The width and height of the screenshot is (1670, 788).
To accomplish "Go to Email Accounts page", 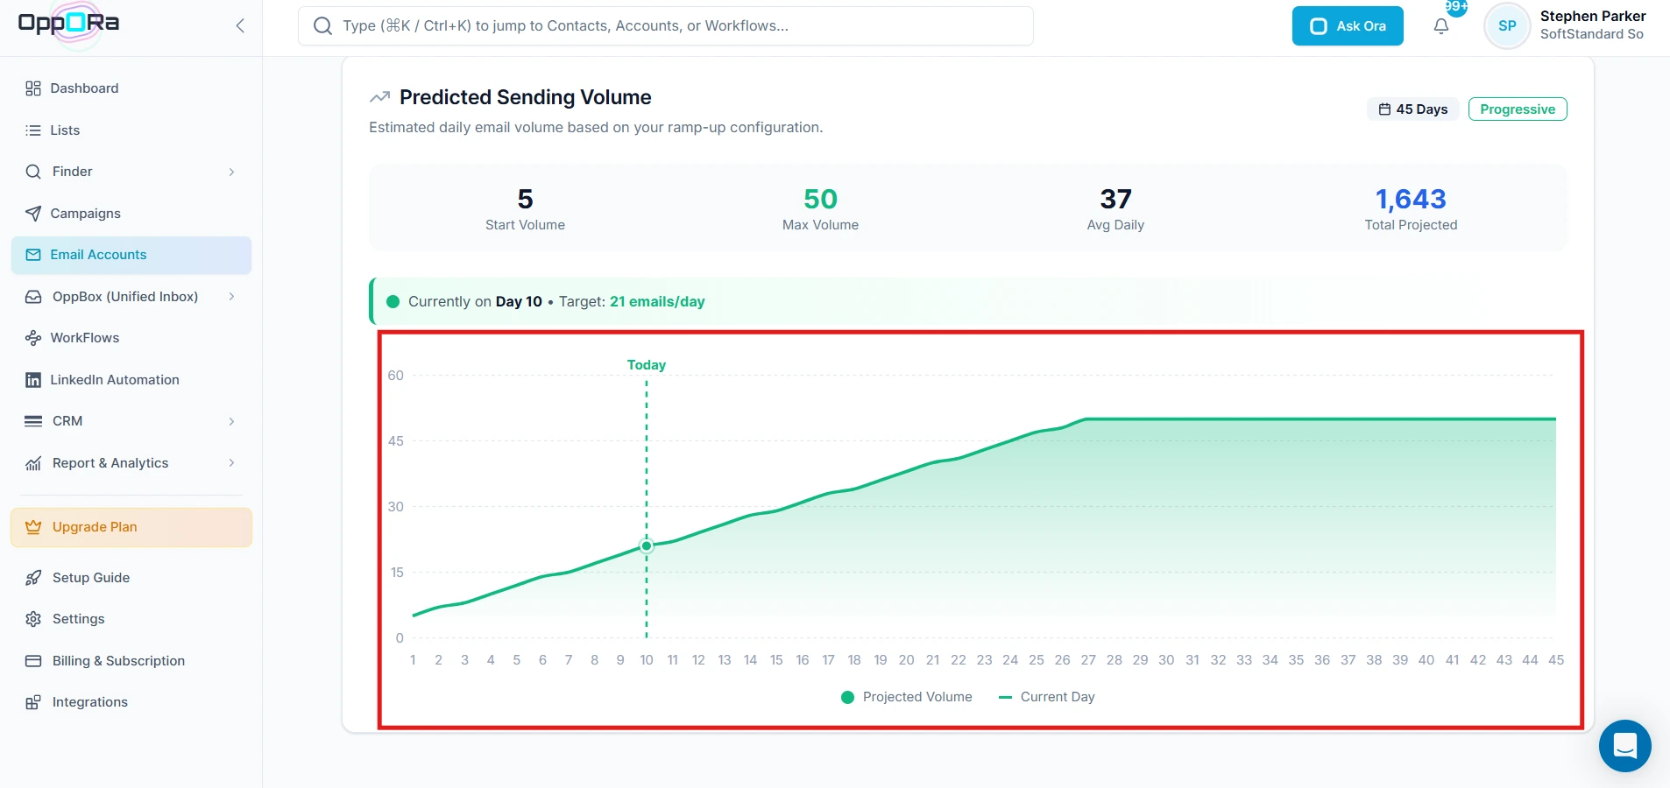I will pyautogui.click(x=98, y=255).
